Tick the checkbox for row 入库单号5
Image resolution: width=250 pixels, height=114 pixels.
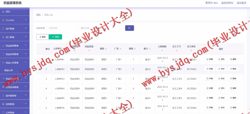pyautogui.click(x=40, y=98)
